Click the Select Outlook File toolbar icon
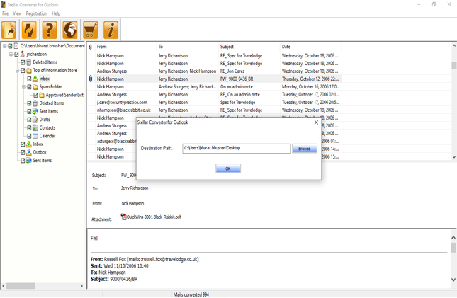457x298 pixels. point(9,30)
